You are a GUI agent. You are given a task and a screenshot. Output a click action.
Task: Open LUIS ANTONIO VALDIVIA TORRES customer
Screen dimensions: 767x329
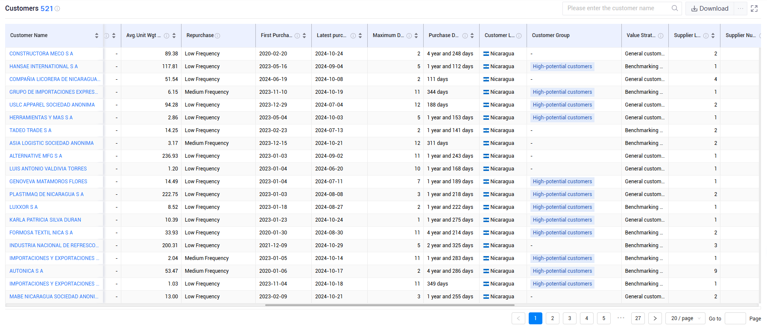click(48, 169)
